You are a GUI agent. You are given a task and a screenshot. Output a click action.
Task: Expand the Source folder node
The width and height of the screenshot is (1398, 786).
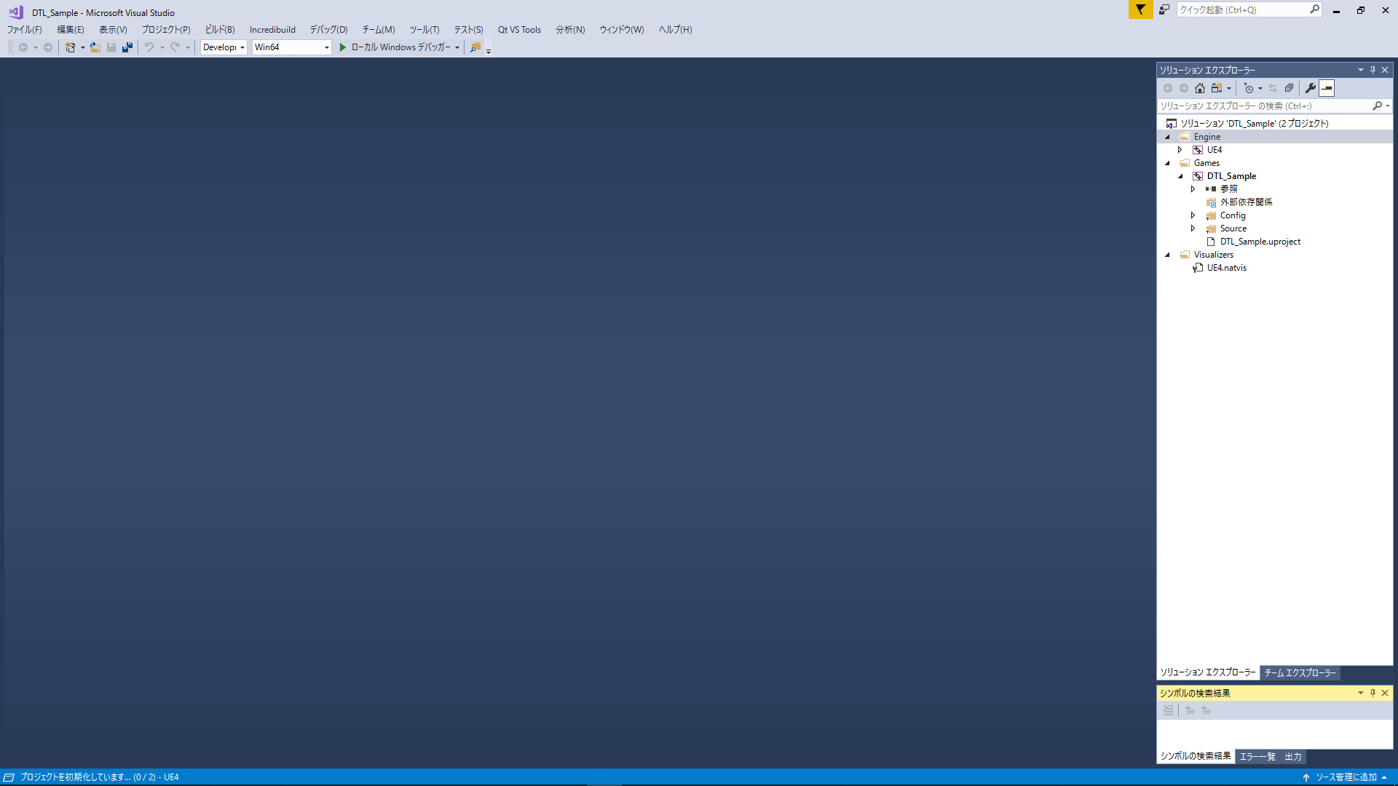[x=1193, y=229]
